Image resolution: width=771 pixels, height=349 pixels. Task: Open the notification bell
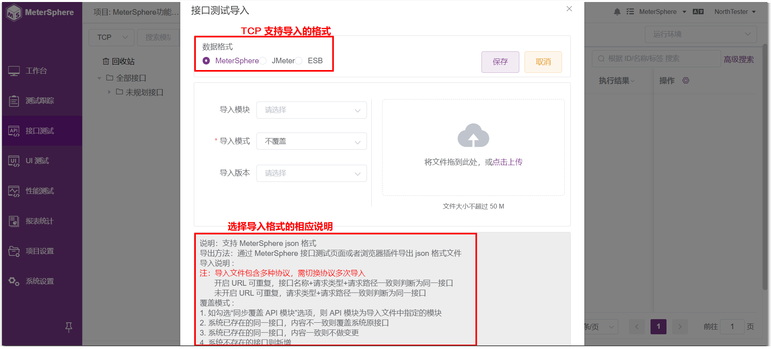click(617, 12)
